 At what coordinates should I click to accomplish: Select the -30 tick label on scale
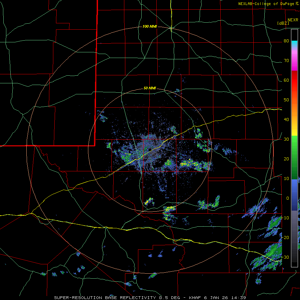tap(285, 257)
